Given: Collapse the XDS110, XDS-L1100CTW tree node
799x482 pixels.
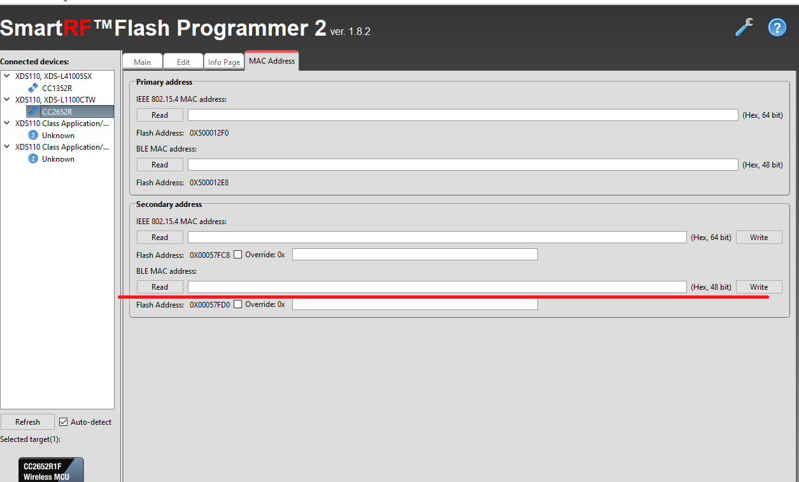Looking at the screenshot, I should 7,99.
